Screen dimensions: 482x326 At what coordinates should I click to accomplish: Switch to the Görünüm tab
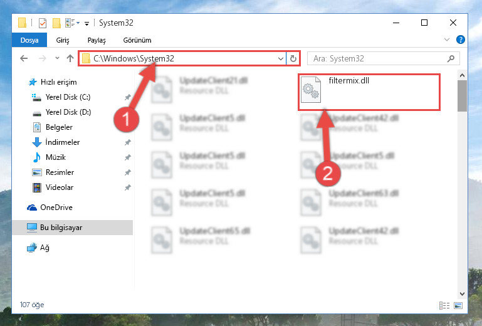coord(137,40)
